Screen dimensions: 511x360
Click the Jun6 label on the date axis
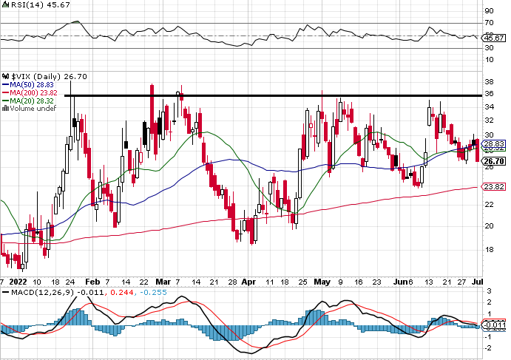[x=403, y=282]
